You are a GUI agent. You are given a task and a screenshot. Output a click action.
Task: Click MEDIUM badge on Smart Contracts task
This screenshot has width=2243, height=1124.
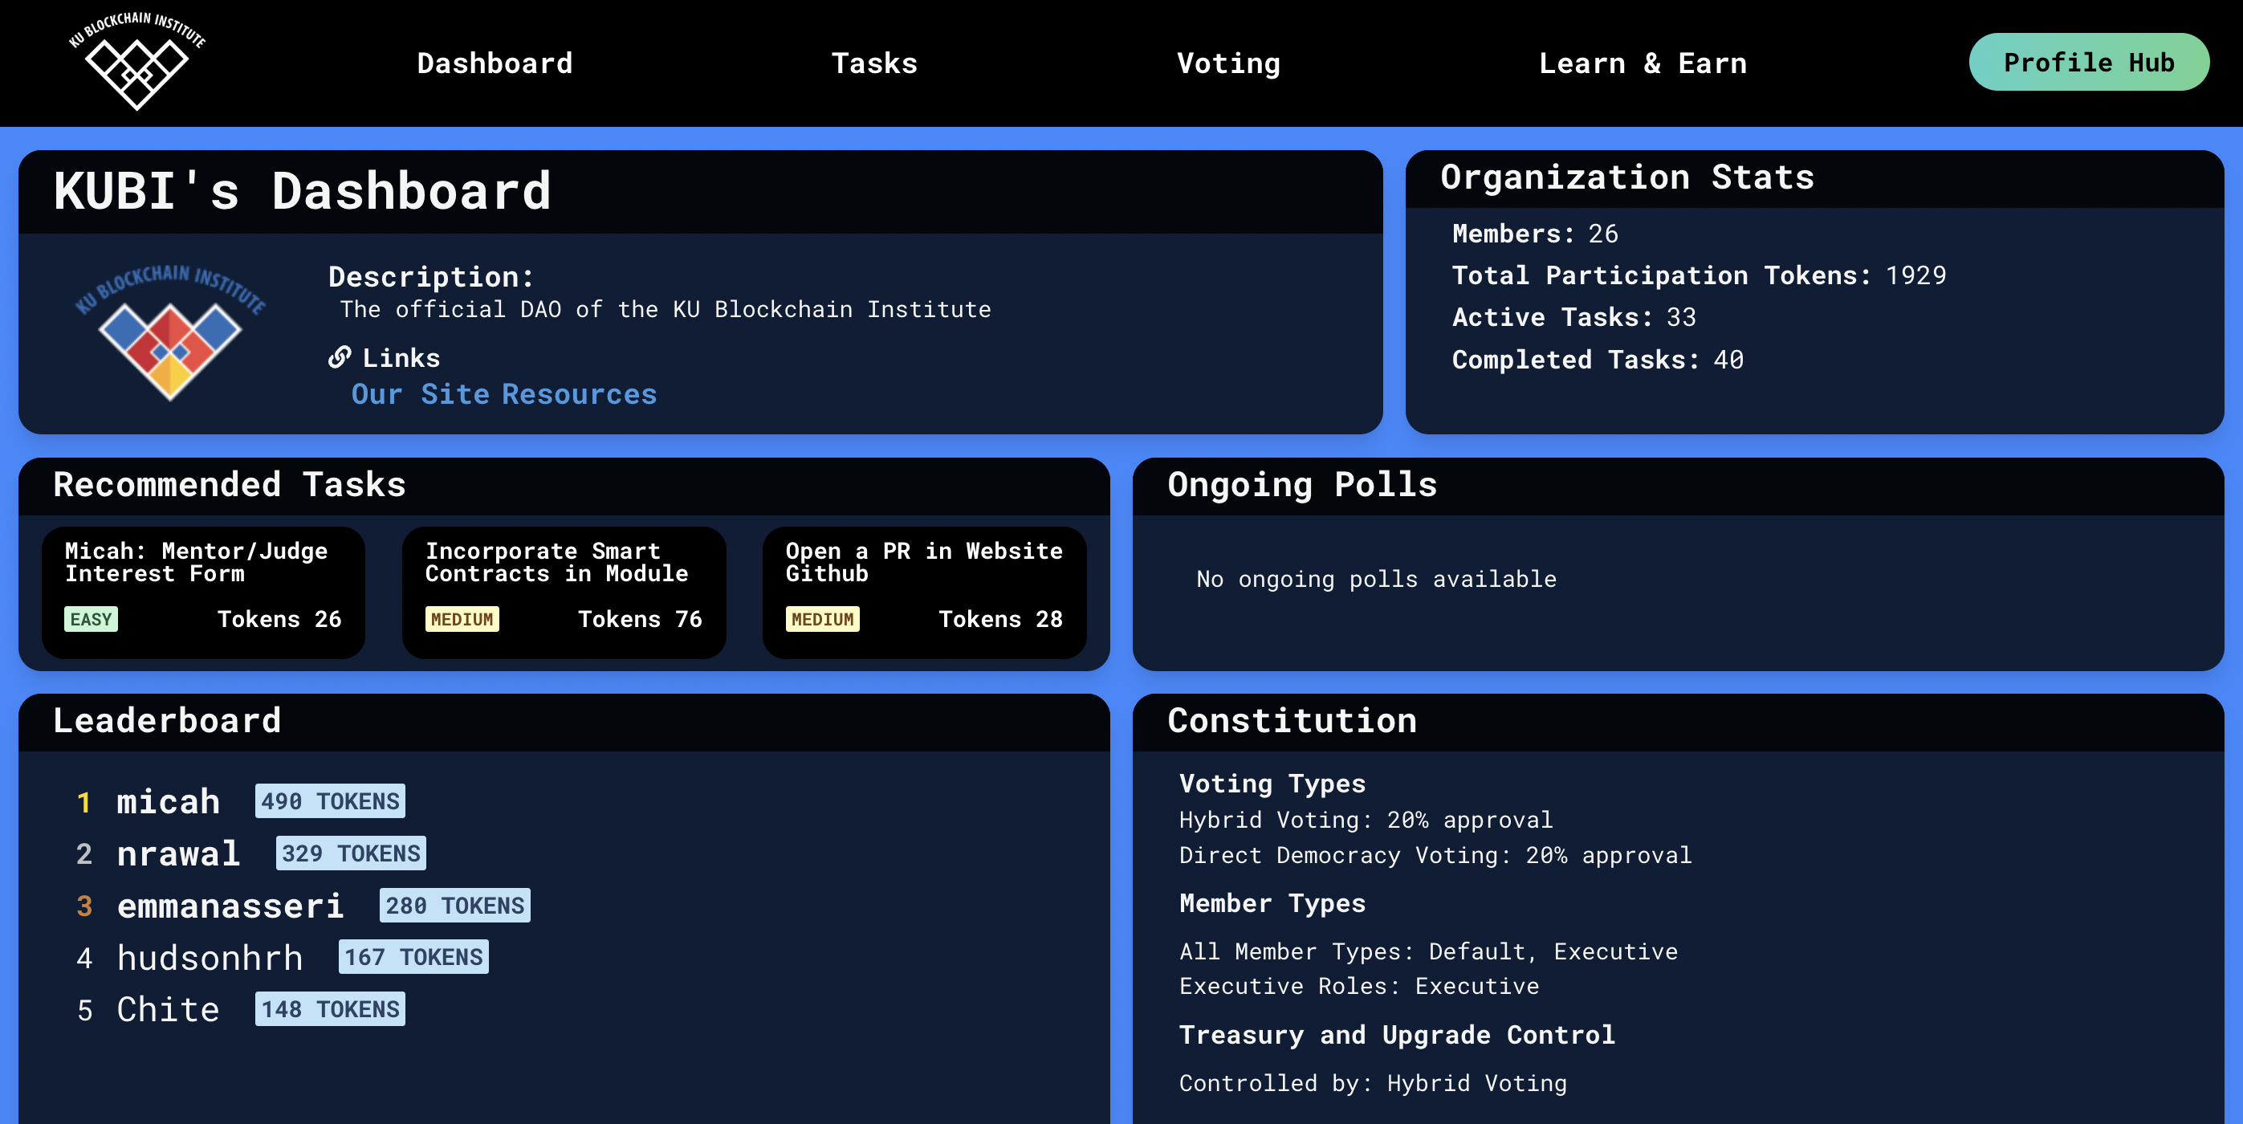[x=462, y=619]
